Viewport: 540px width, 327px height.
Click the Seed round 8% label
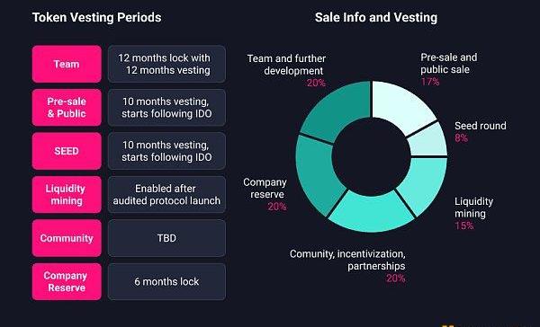tap(480, 132)
